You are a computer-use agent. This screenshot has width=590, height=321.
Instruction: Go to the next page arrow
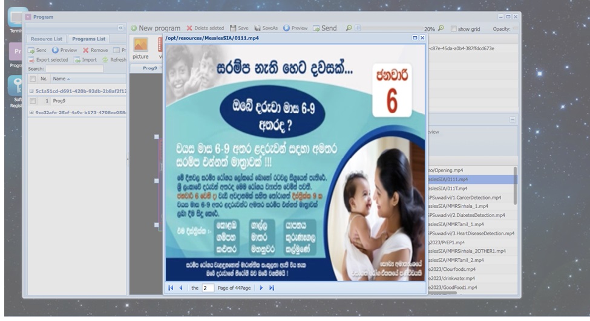click(x=261, y=288)
